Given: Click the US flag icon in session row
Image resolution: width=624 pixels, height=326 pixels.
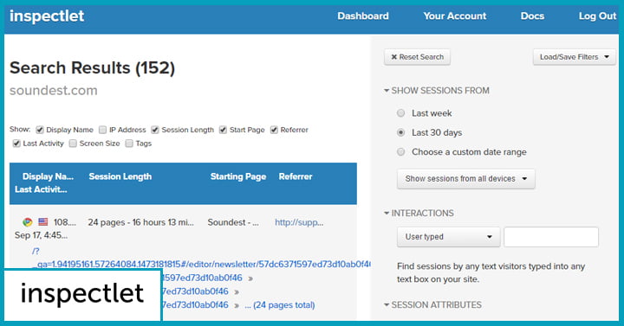Looking at the screenshot, I should tap(43, 221).
